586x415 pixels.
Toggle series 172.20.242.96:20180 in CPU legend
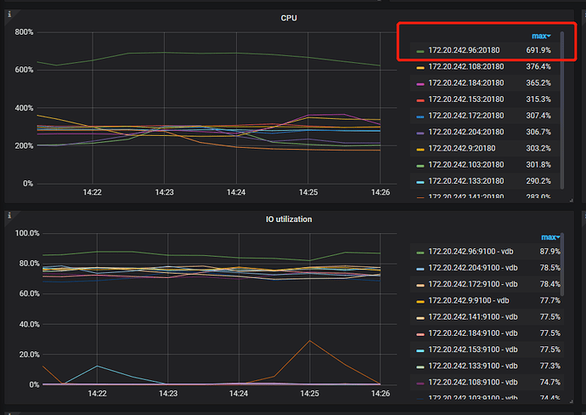(464, 51)
